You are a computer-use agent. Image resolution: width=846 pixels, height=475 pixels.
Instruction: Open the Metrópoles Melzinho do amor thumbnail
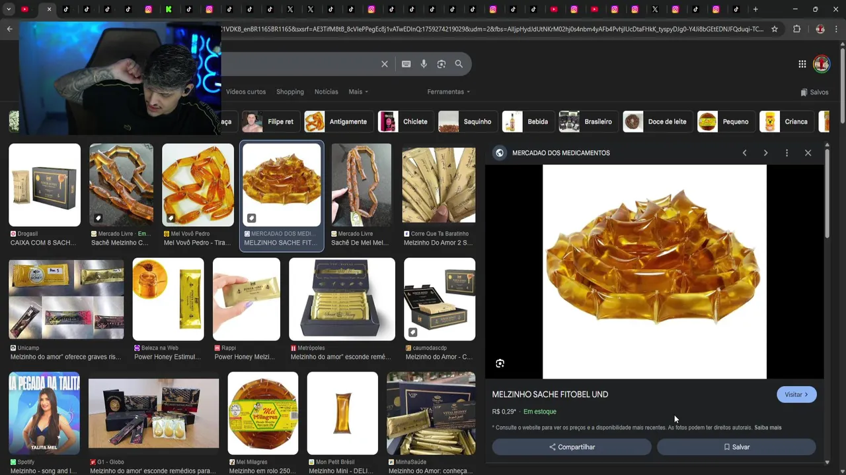pyautogui.click(x=342, y=299)
